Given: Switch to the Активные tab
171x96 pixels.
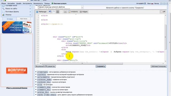Looking at the screenshot, I should [x=10, y=19].
